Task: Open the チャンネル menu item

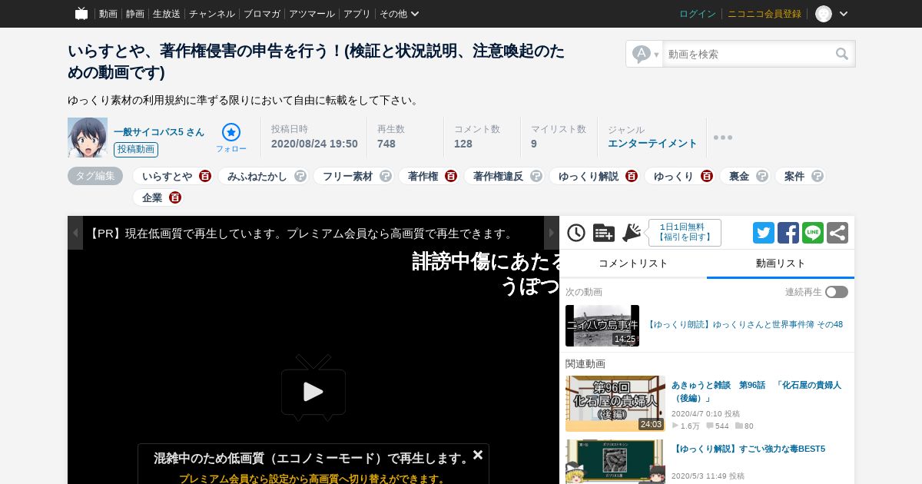Action: (212, 14)
